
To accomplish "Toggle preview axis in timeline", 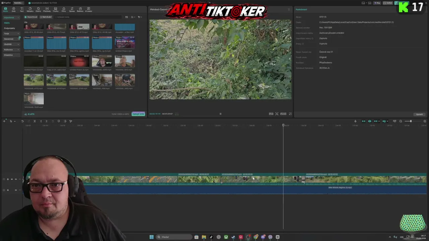I will point(384,121).
